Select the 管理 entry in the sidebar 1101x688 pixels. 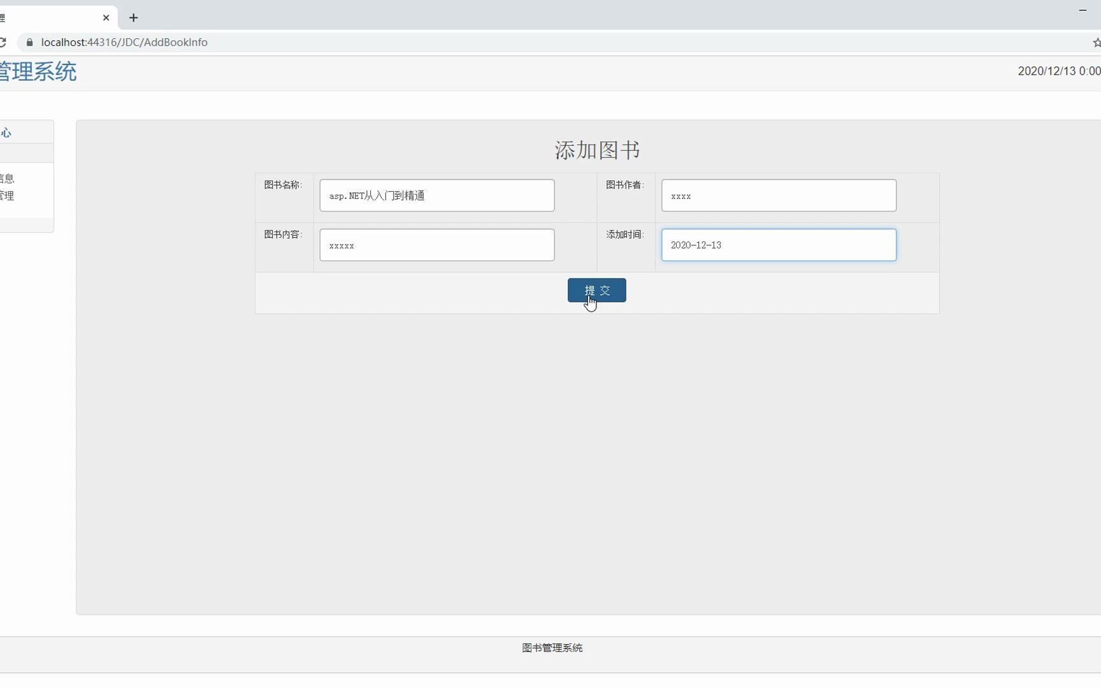8,196
